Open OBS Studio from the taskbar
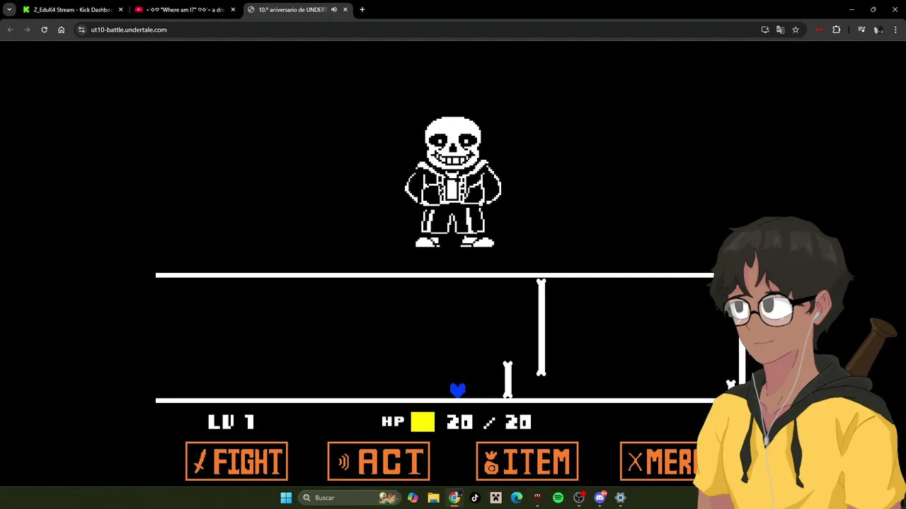Viewport: 906px width, 509px height. [x=579, y=498]
